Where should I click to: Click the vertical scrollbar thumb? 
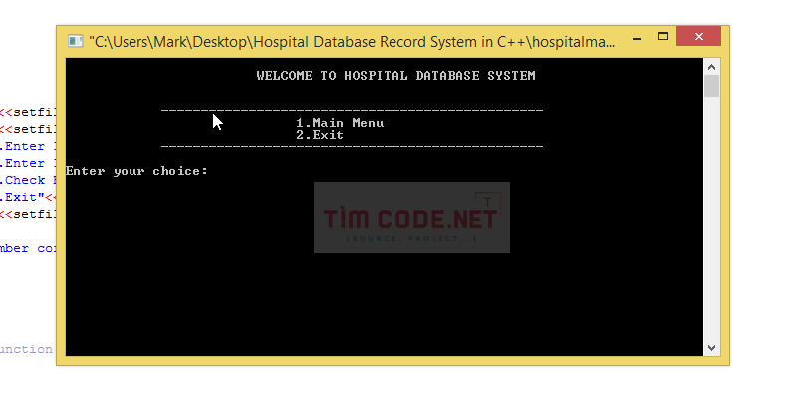(712, 86)
